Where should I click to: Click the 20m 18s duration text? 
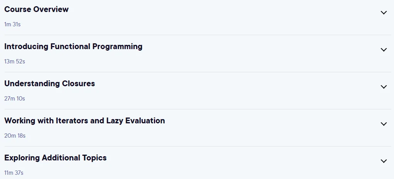click(x=15, y=136)
